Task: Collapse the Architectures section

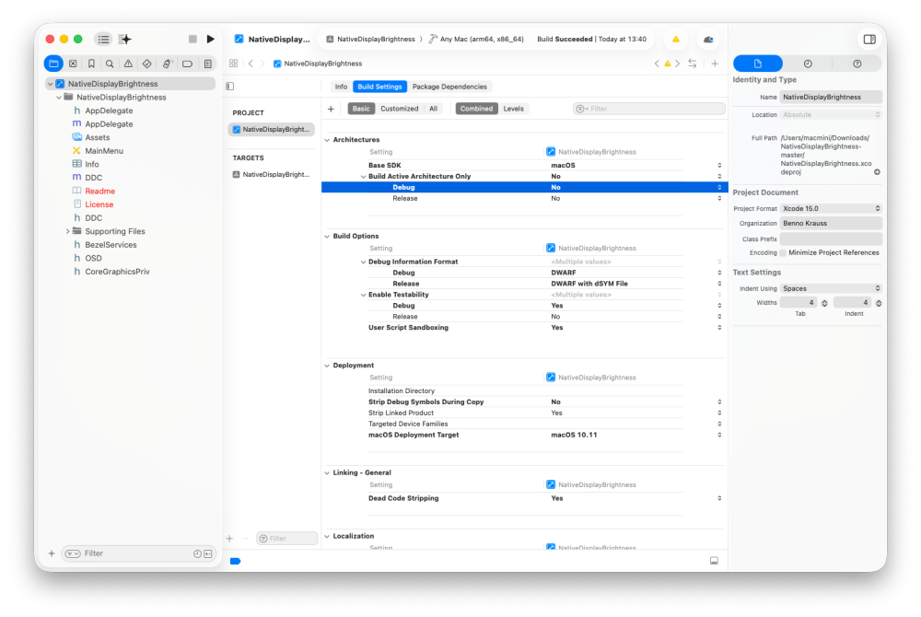Action: [327, 140]
